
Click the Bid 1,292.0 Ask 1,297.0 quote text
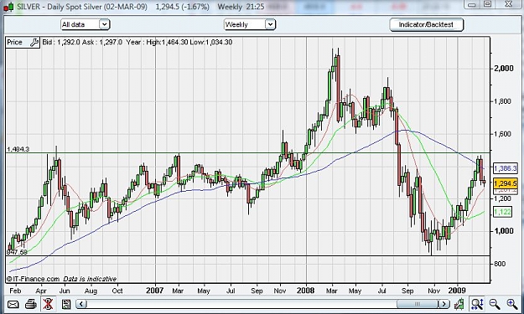pyautogui.click(x=82, y=42)
